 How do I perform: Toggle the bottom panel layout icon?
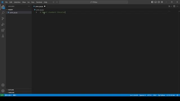[156, 2]
